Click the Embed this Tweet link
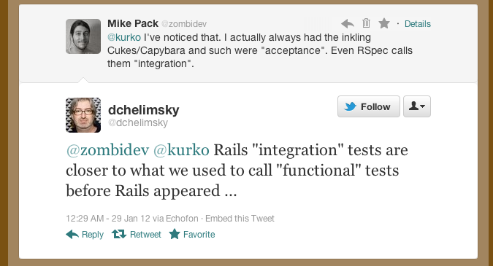This screenshot has width=493, height=266. coord(240,219)
